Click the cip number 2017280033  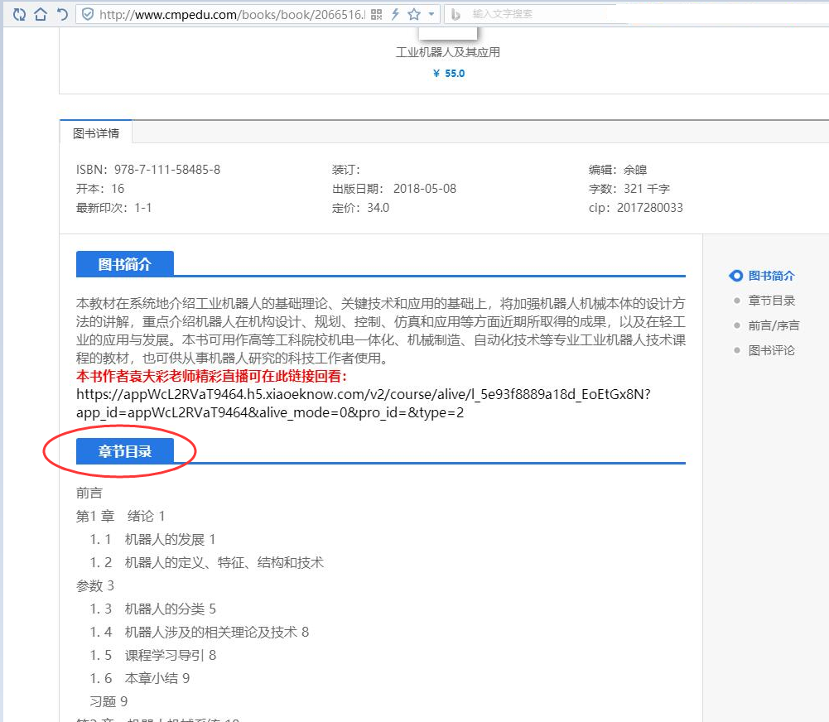[x=650, y=208]
